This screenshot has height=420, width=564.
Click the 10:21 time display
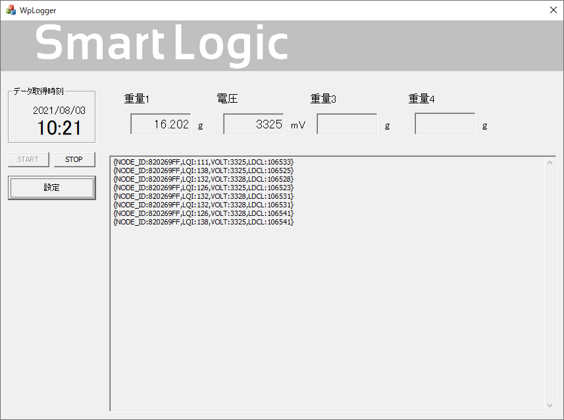59,128
